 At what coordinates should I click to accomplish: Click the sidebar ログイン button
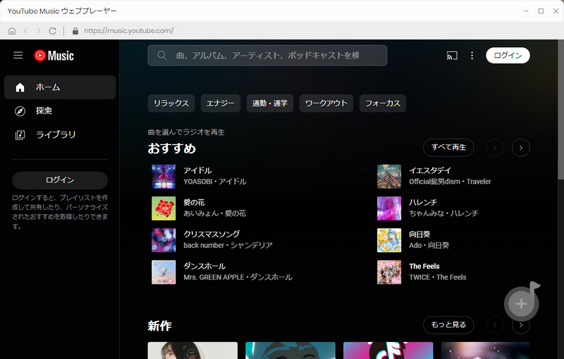[x=60, y=180]
